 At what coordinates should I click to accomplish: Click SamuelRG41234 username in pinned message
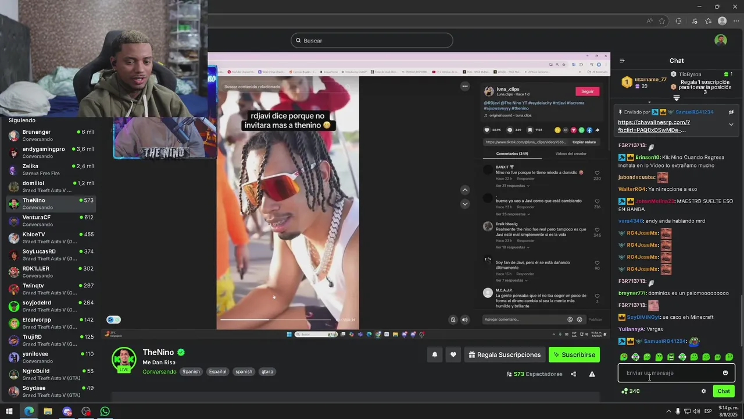coord(694,112)
